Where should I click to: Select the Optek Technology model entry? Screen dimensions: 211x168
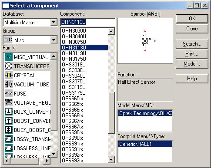(x=145, y=113)
